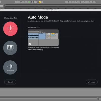Click Live's record button in the transport

[34, 2]
